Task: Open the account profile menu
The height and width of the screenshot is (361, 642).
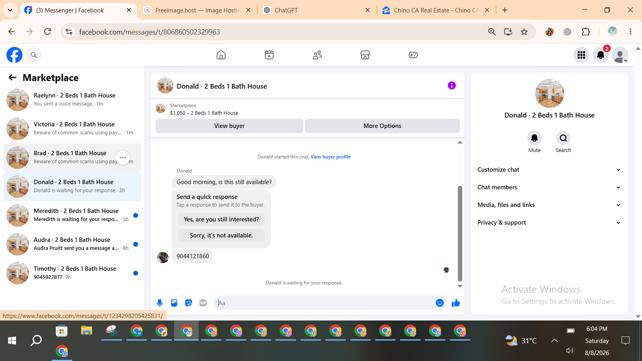Action: point(620,55)
